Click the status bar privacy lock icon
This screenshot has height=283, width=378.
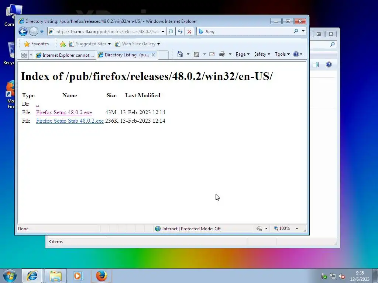[x=260, y=228]
